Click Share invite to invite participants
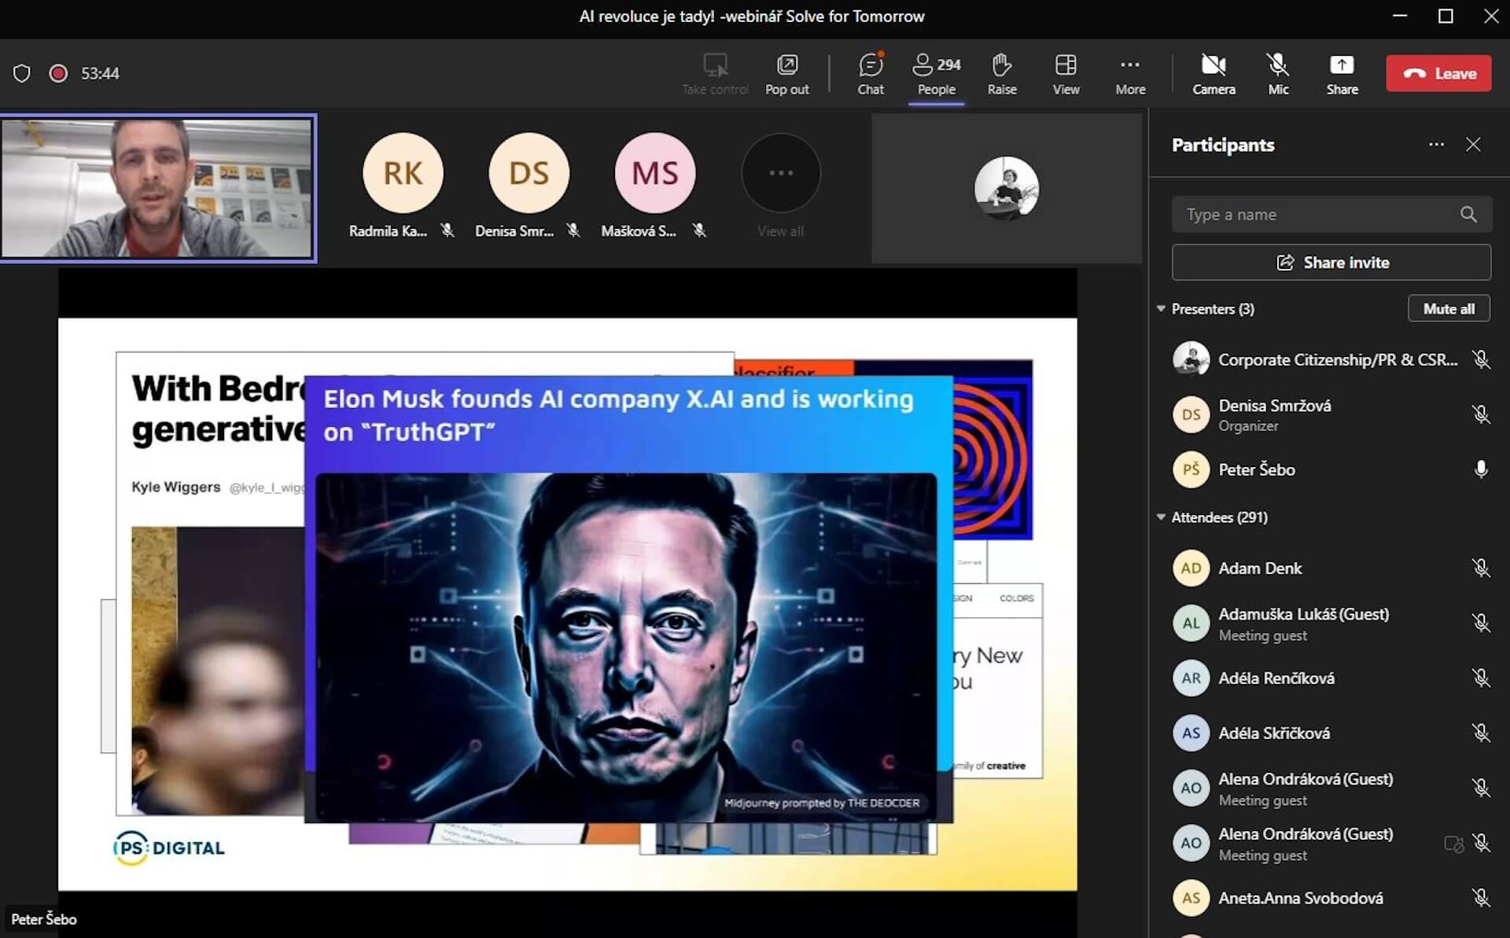The width and height of the screenshot is (1510, 938). 1331,262
